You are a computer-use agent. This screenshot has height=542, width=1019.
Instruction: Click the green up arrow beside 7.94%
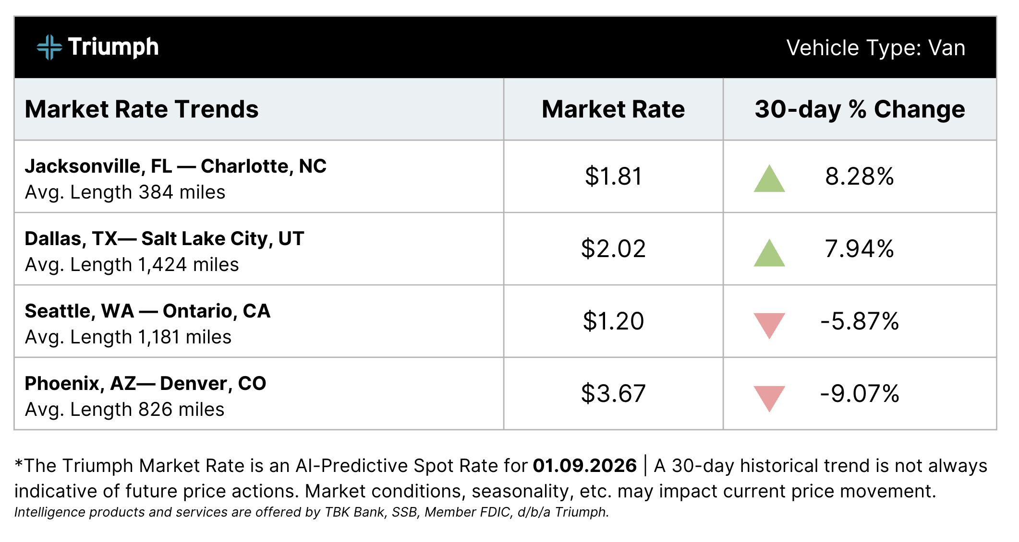(769, 254)
